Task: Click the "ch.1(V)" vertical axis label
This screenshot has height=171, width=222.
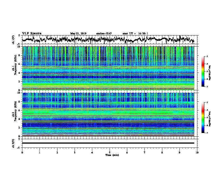Action: (13, 40)
